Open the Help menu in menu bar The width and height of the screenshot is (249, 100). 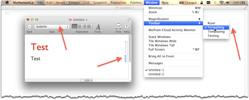point(165,3)
